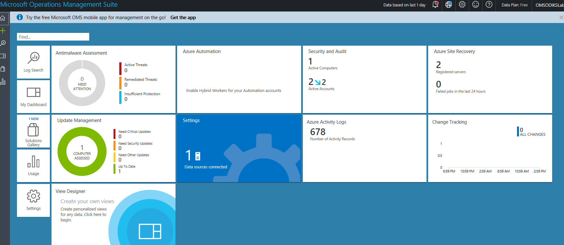
Task: Click the 678 activity records number
Action: [318, 132]
